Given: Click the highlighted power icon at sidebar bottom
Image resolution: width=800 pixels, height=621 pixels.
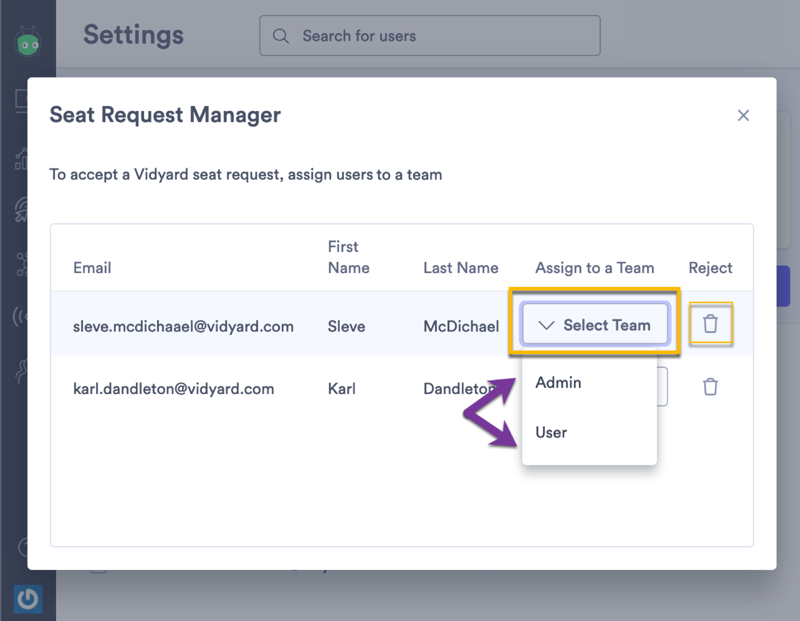Looking at the screenshot, I should coord(27,600).
